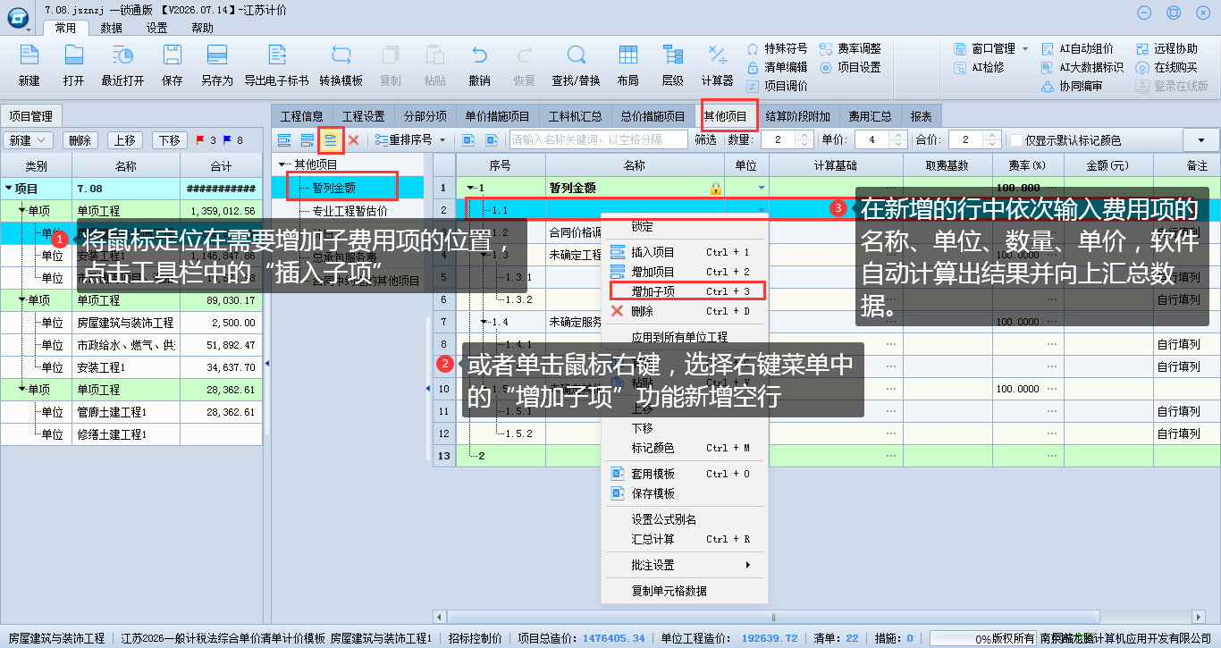Open the 最近打开 recent files icon
The image size is (1221, 648).
(122, 55)
